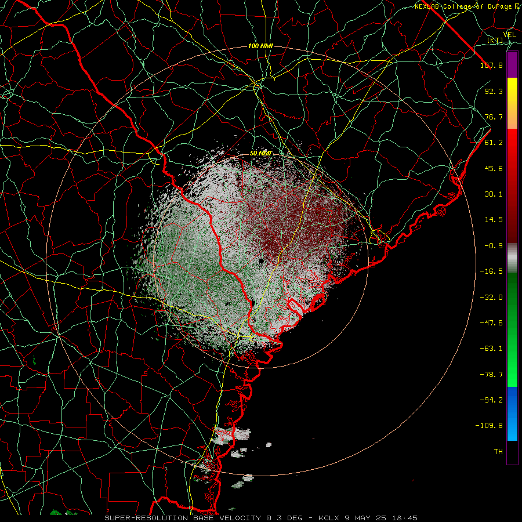Click the VEL legend title
522x522 pixels.
tap(509, 35)
